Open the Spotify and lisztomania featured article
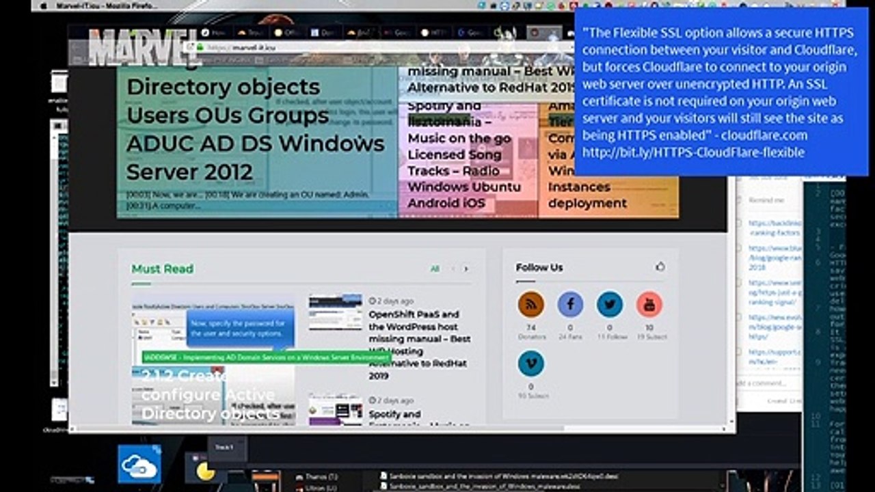 pyautogui.click(x=464, y=154)
